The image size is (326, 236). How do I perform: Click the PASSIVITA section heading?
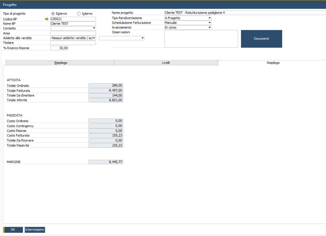click(14, 116)
